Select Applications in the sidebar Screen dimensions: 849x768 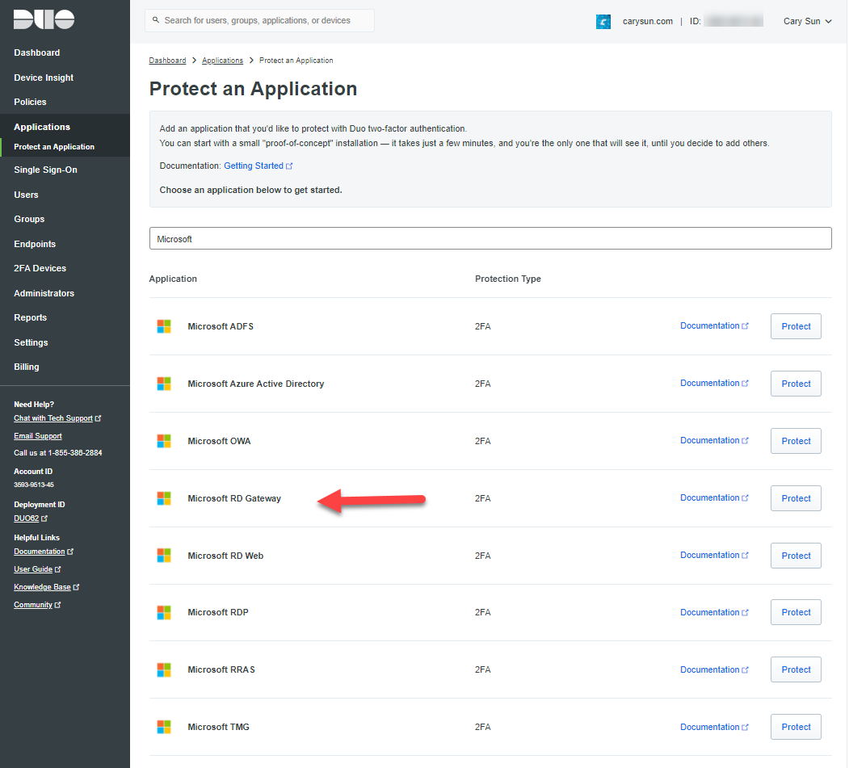click(x=42, y=127)
